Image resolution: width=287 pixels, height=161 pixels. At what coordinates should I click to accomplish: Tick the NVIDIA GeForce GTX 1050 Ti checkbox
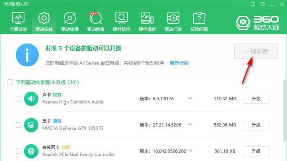tap(18, 125)
